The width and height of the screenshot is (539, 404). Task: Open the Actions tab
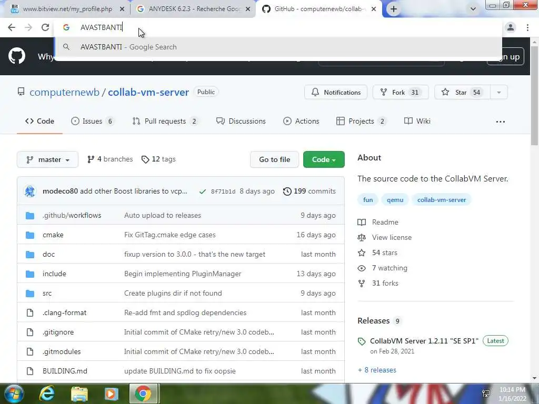click(x=301, y=122)
